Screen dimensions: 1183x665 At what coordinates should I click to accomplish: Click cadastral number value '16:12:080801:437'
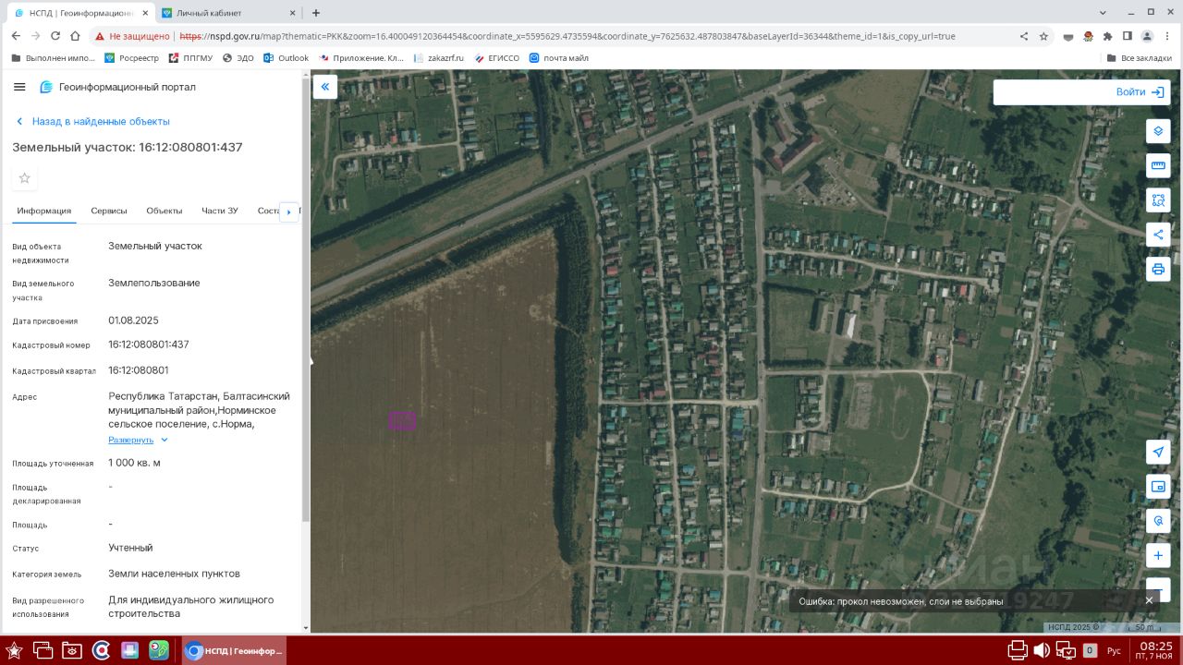click(x=149, y=345)
